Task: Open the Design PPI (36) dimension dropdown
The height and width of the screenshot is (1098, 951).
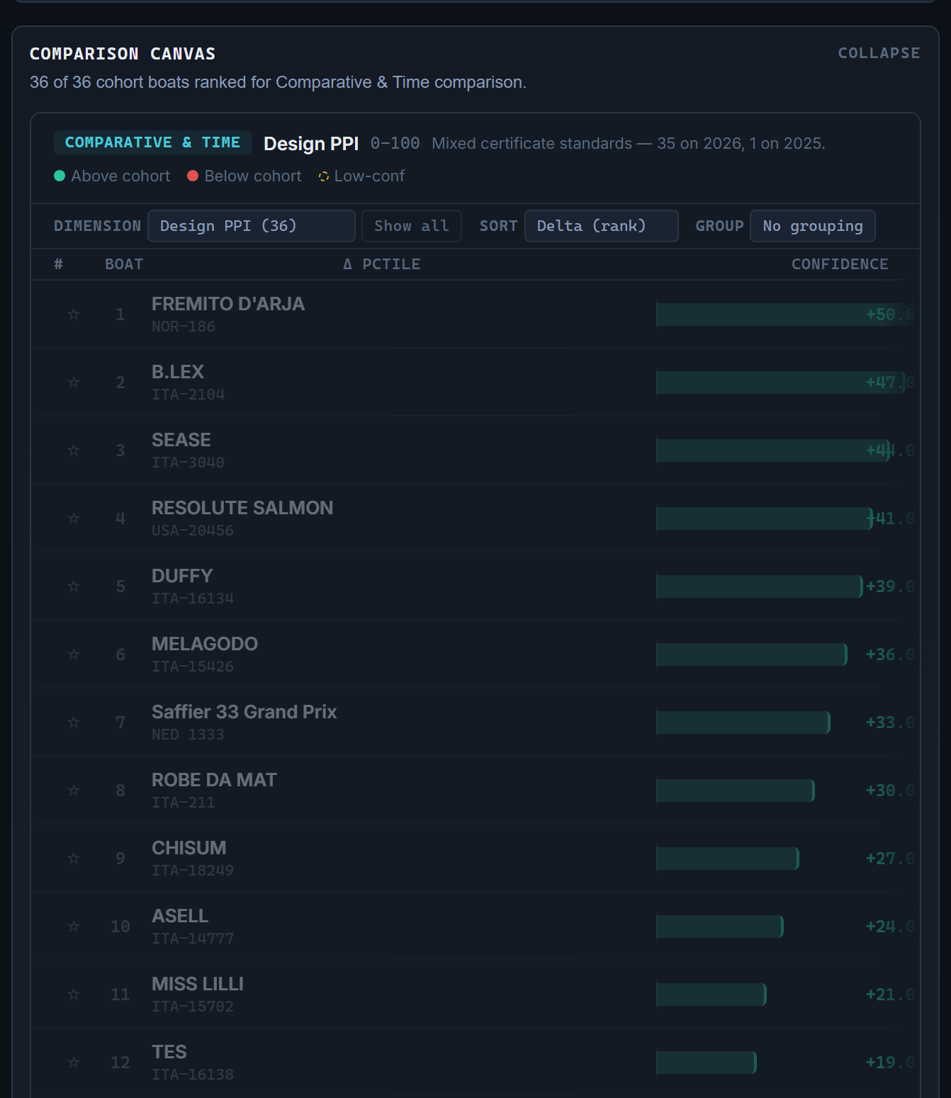Action: pyautogui.click(x=252, y=226)
